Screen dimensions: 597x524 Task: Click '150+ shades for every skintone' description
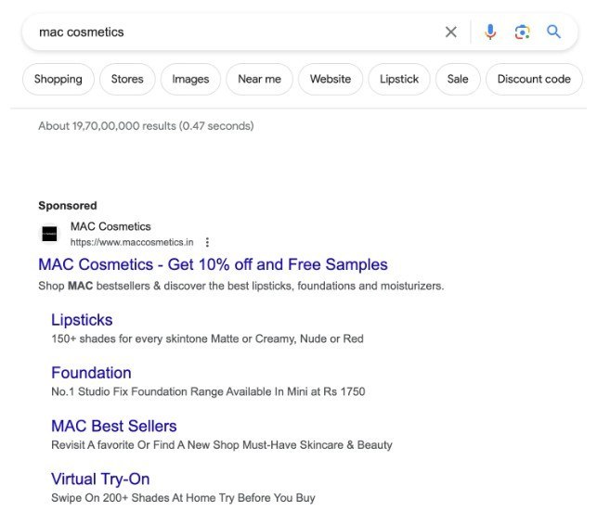(x=207, y=339)
